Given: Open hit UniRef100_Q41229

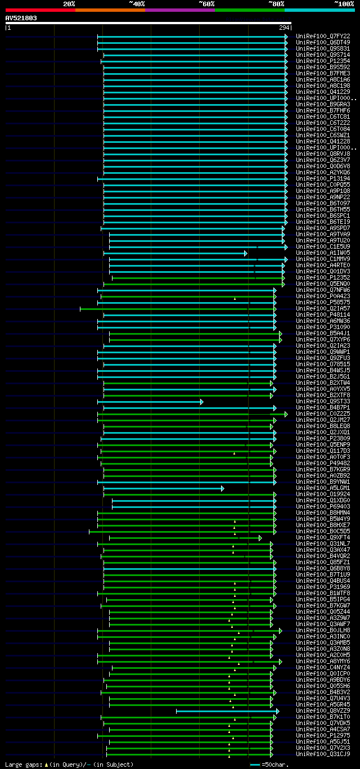Looking at the screenshot, I should coord(323,92).
